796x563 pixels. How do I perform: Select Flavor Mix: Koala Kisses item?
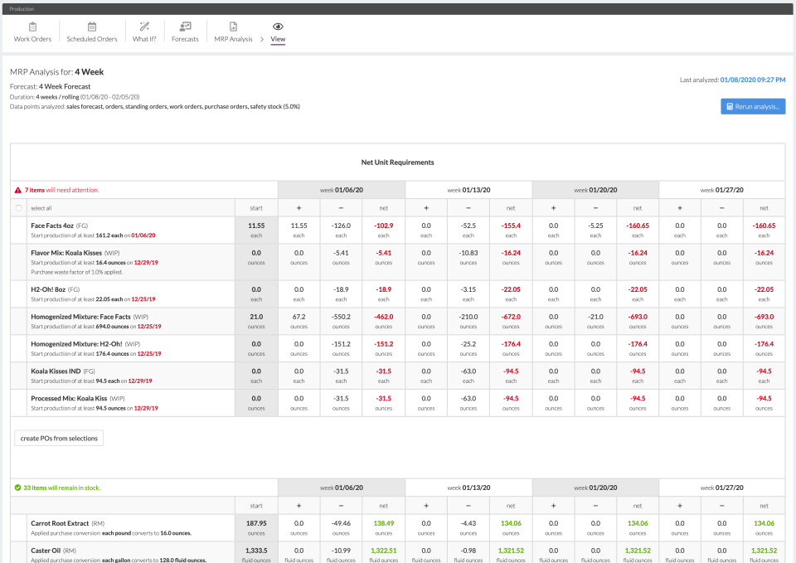pyautogui.click(x=66, y=253)
